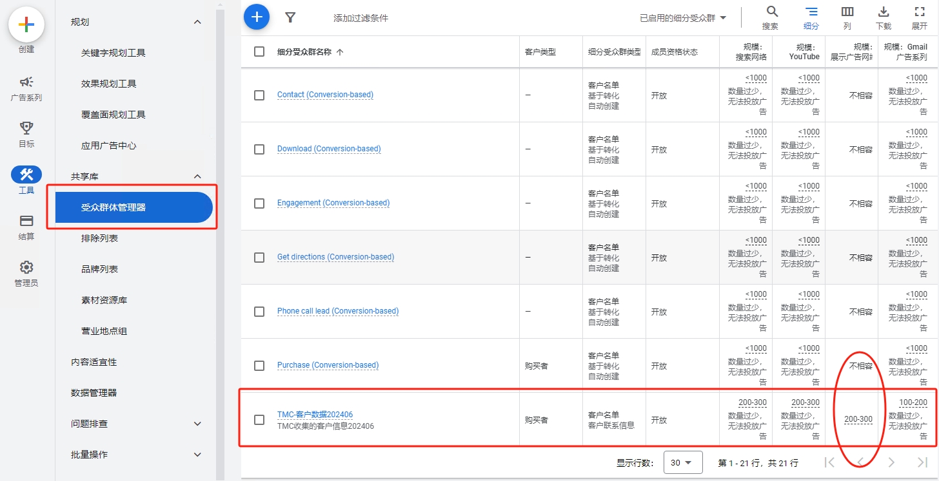Click the 客户类型 column header
Screen dimensions: 939x481
[540, 52]
